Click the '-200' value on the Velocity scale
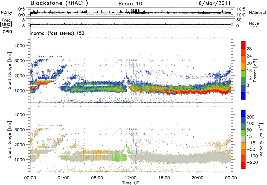Screen dimensions: 267x185 [252, 162]
